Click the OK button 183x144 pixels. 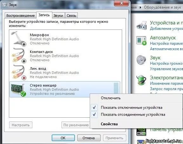pyautogui.click(x=63, y=138)
